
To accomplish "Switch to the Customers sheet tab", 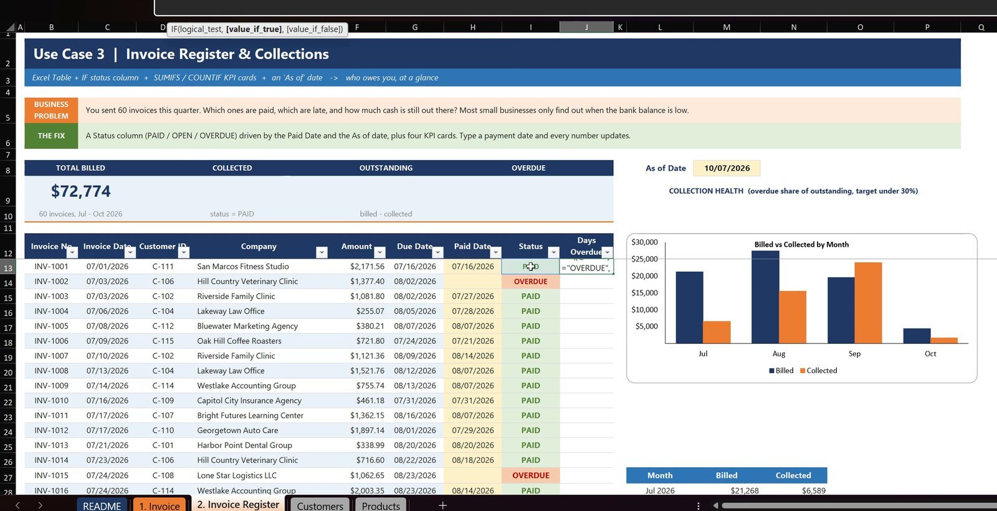I will tap(320, 505).
